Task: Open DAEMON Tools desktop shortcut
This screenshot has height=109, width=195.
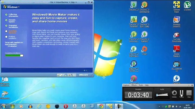Action: (x=177, y=78)
